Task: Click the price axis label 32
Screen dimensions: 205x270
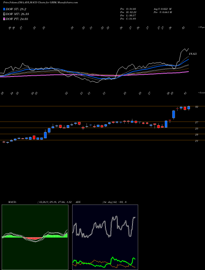Action: click(196, 107)
